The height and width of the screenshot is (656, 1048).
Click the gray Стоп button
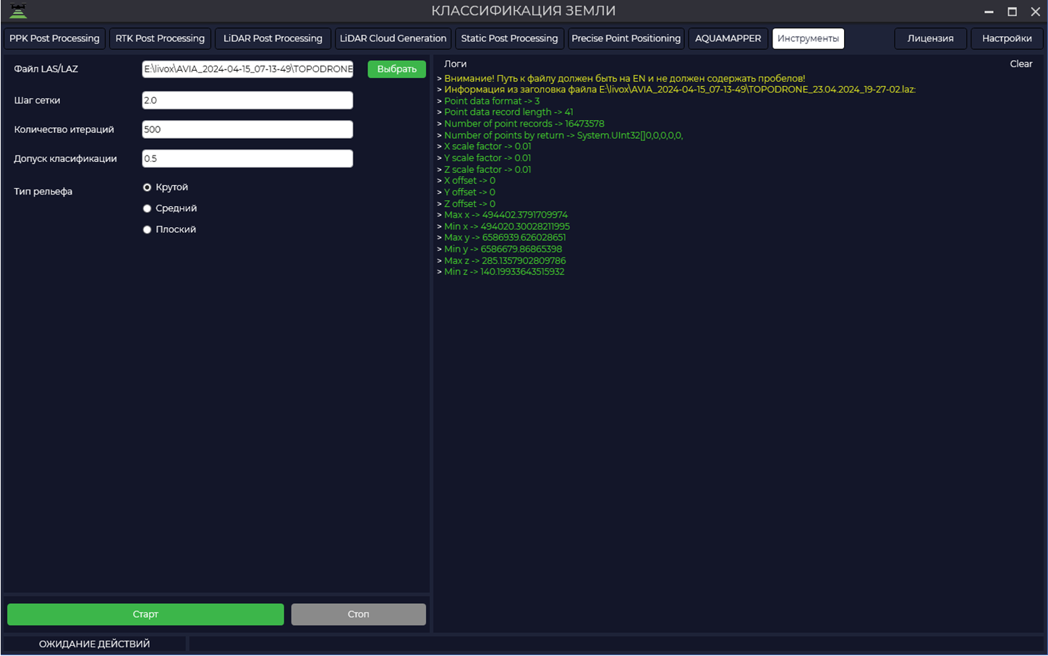pos(358,614)
